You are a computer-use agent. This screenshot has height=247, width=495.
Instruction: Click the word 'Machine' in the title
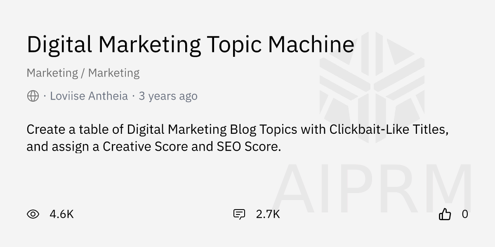311,44
